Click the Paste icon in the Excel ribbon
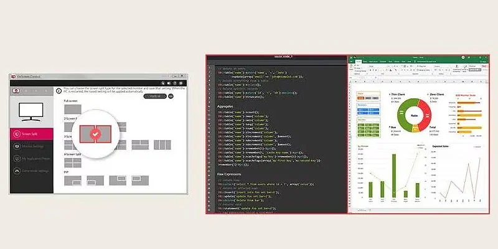Screen dimensions: 498x249 (x=351, y=67)
